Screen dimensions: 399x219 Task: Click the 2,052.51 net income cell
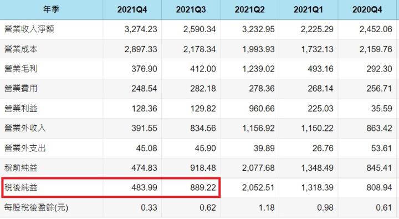click(258, 188)
